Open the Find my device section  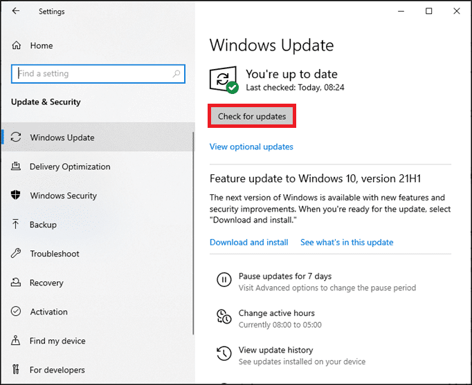pyautogui.click(x=57, y=341)
